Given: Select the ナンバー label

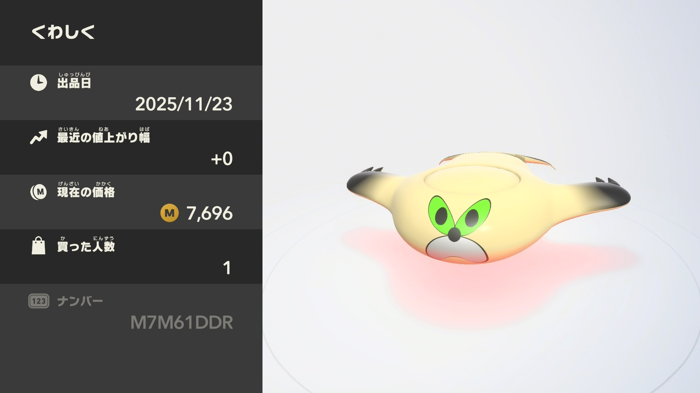Looking at the screenshot, I should point(80,301).
